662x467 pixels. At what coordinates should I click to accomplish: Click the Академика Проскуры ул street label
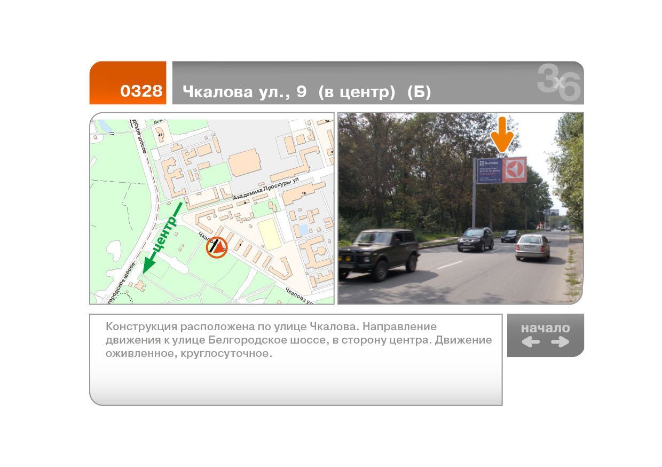click(x=266, y=189)
